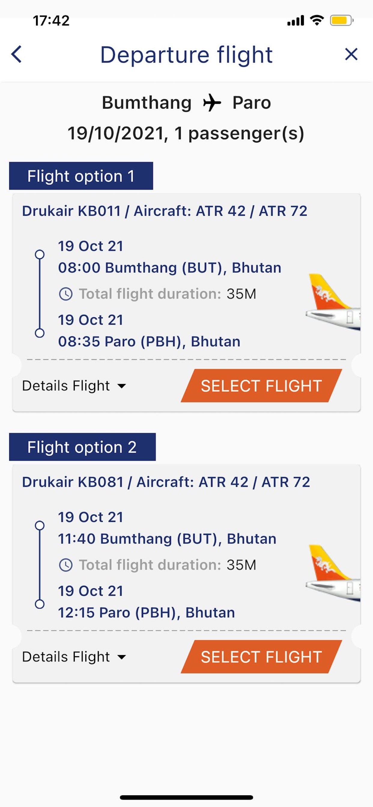Screen dimensions: 373x807
Task: Select flight KB011 departing 08:00
Action: 261,386
